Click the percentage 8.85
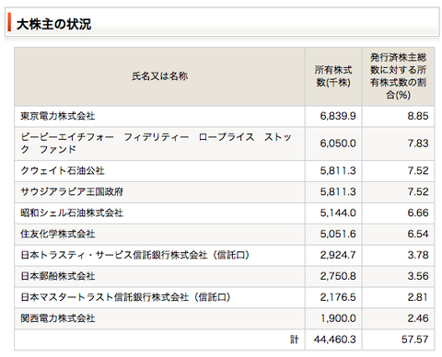Viewport: 442px width, 357px height. click(418, 116)
